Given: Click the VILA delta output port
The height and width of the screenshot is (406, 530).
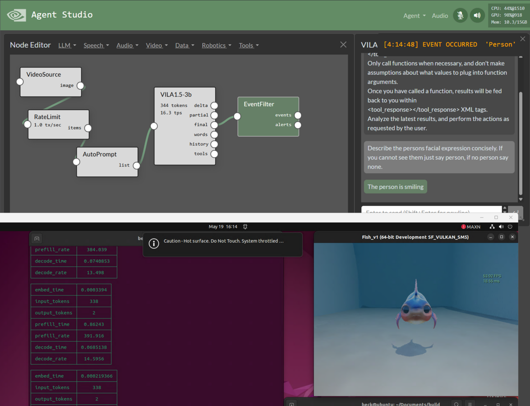Looking at the screenshot, I should [x=214, y=106].
